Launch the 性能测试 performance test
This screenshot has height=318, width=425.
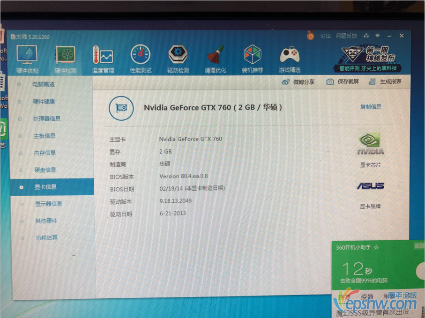tap(141, 59)
